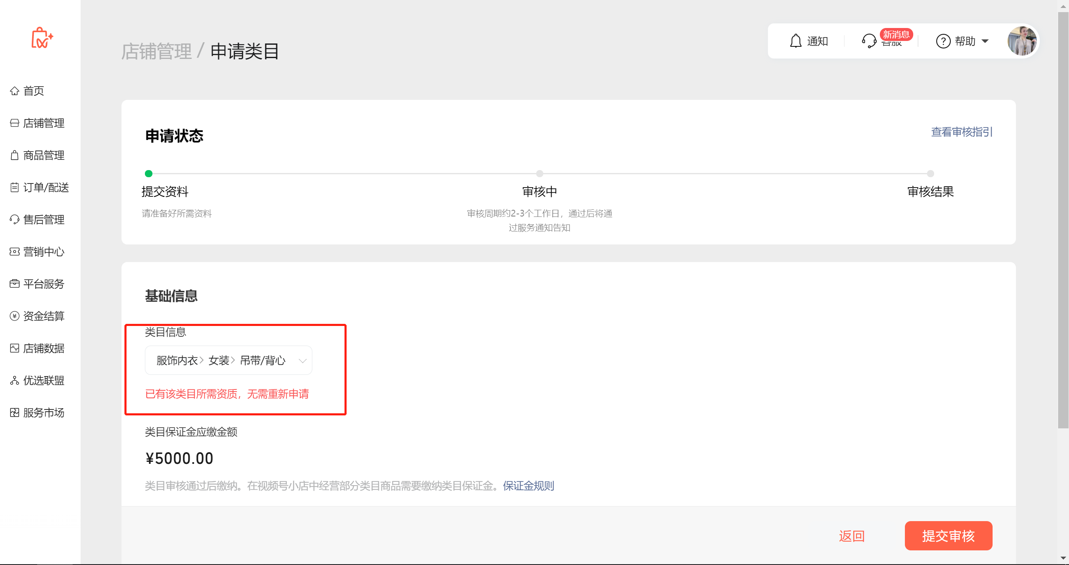
Task: Click the chevron arrow in category dropdown
Action: (x=303, y=360)
